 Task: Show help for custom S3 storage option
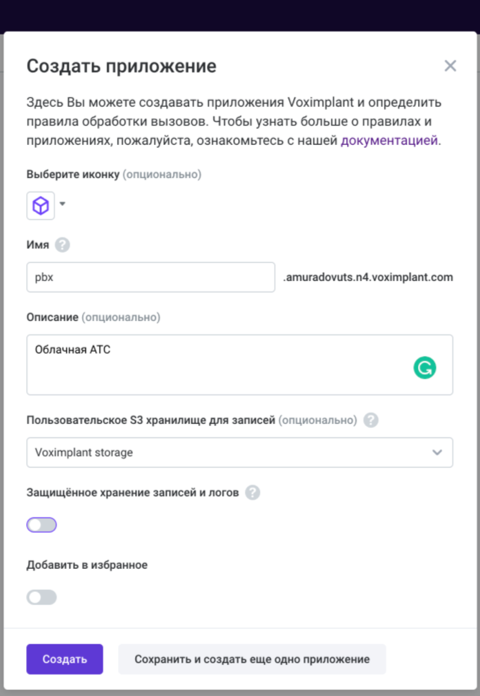371,420
